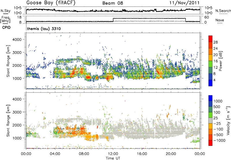
Task: Click the themis (tau) 3310 text
Action: (x=44, y=29)
